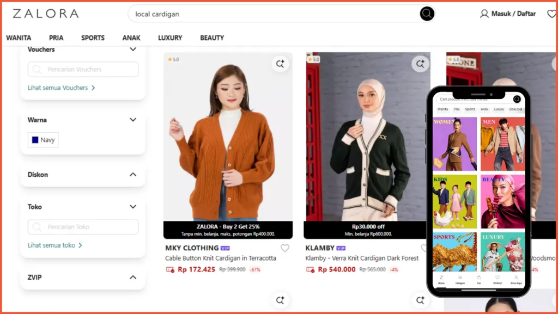This screenshot has width=558, height=314.
Task: Tap WOMEN tile in phone mockup
Action: pyautogui.click(x=455, y=144)
